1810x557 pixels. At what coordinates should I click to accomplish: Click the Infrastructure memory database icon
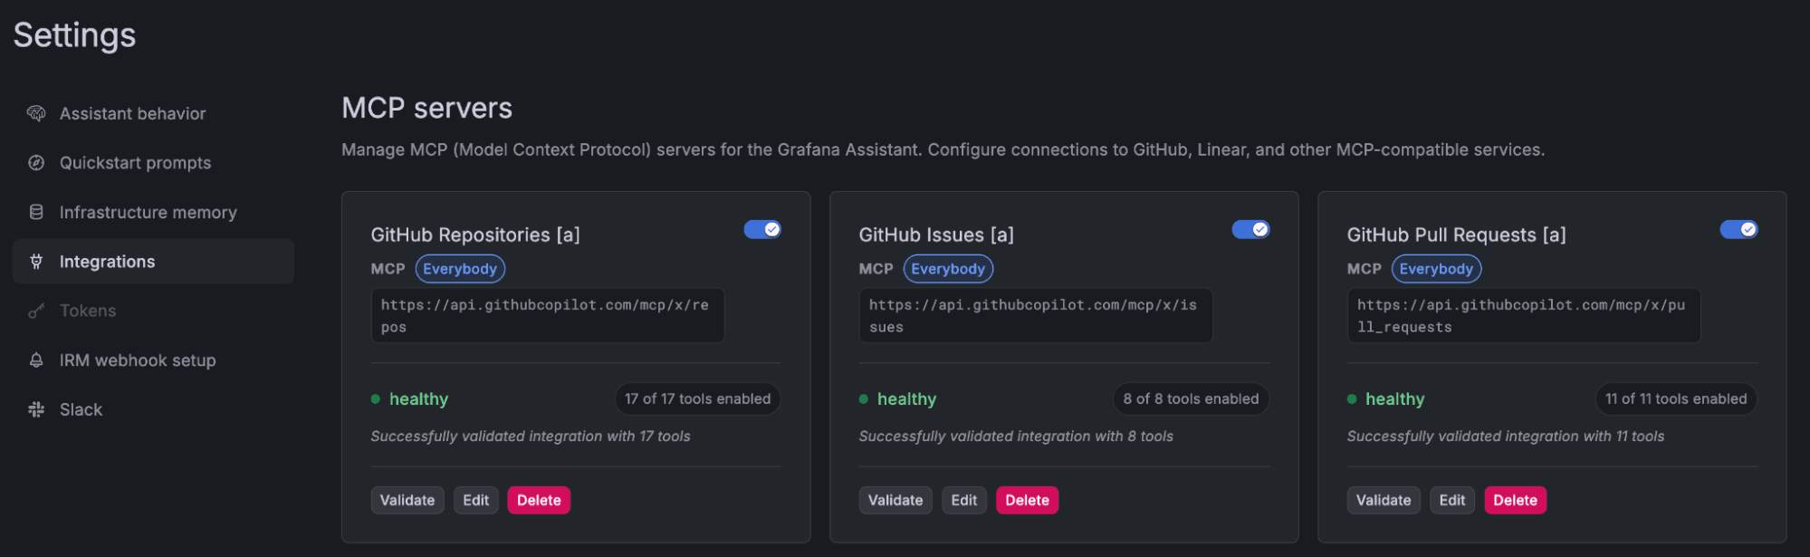pos(36,212)
